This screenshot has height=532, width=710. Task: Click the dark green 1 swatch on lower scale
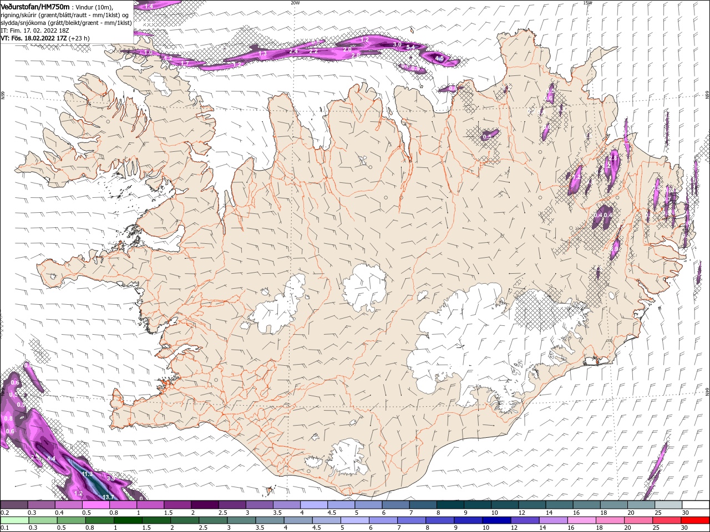[x=128, y=520]
